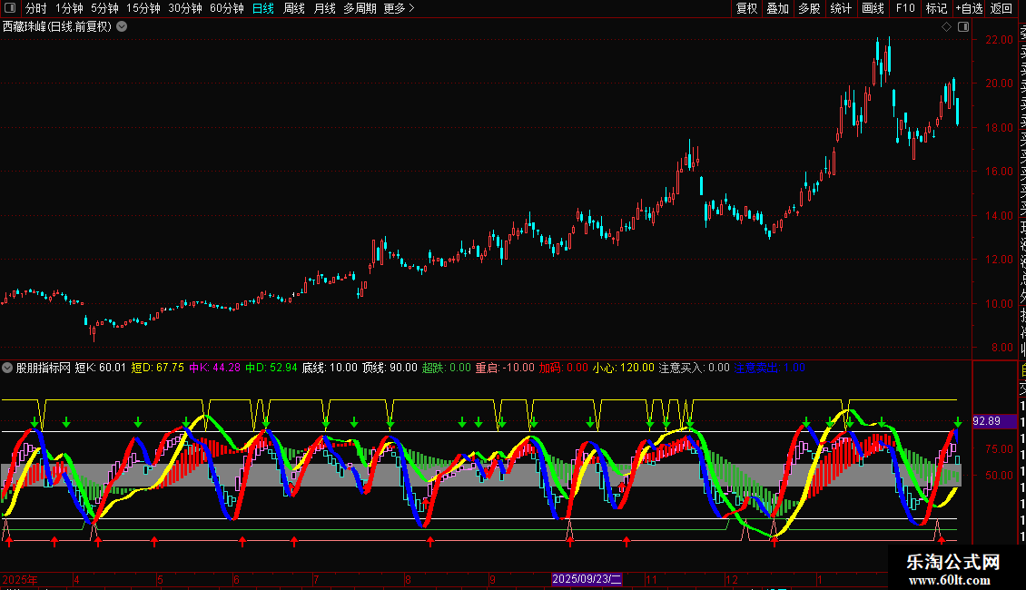Select the 60分钟 period tab
The height and width of the screenshot is (590, 1026).
[x=226, y=9]
